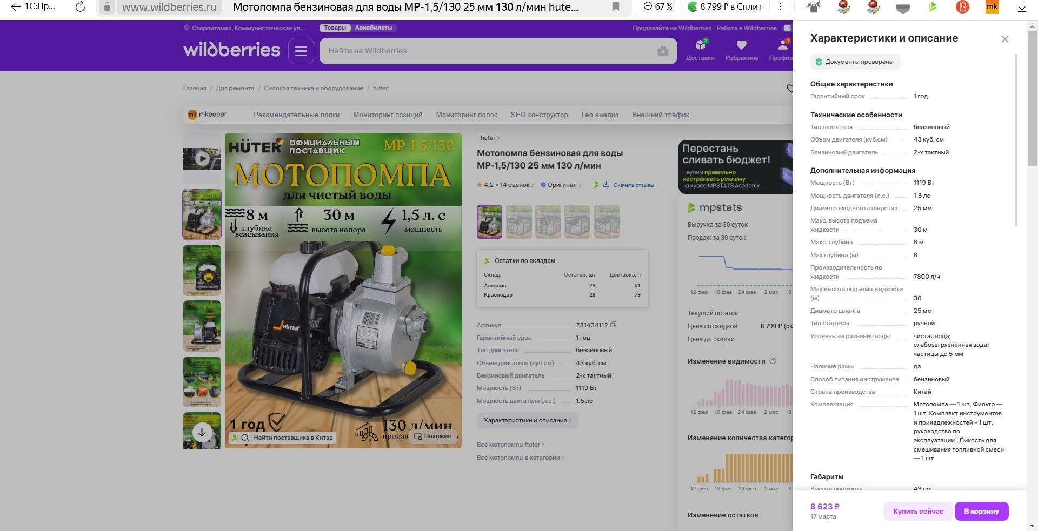Viewport: 1038px width, 531px height.
Task: Play the product video thumbnail
Action: click(202, 158)
